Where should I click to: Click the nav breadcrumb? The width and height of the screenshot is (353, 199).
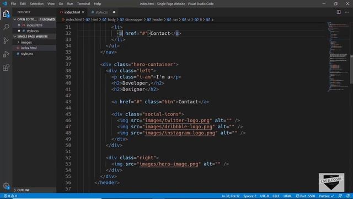click(x=175, y=20)
